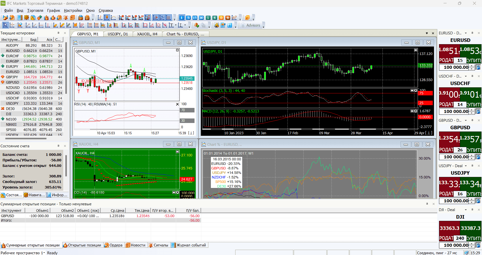
Task: Click the info icon in toolbar
Action: click(230, 25)
